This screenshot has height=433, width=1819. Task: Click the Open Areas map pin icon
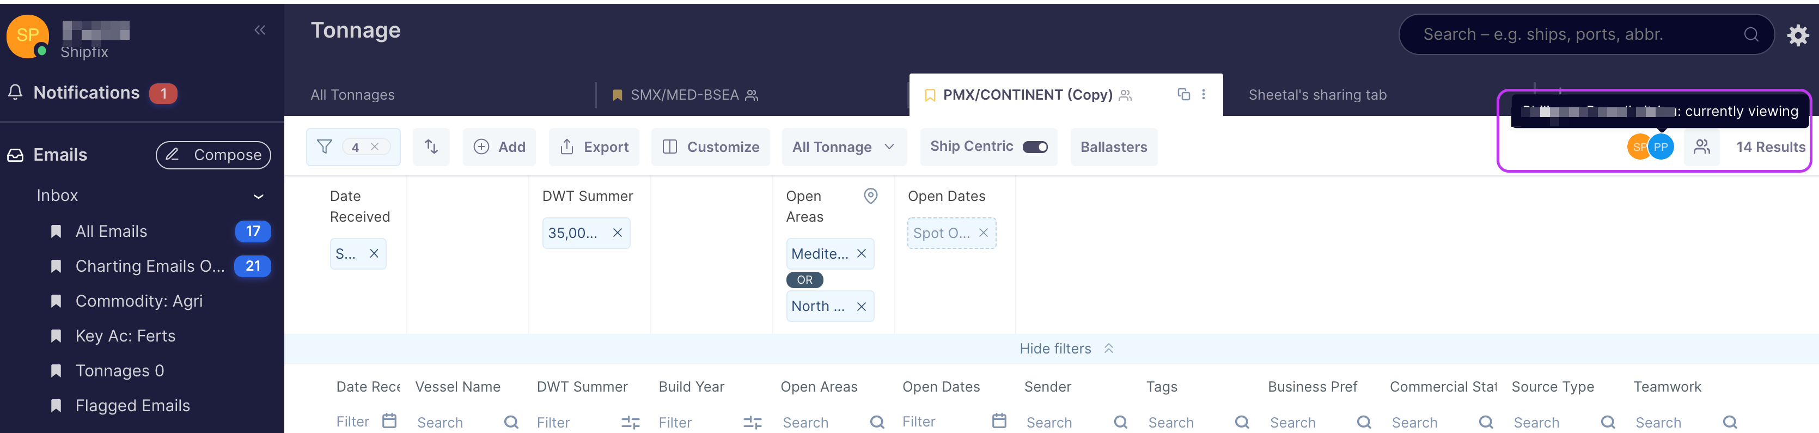click(x=870, y=197)
